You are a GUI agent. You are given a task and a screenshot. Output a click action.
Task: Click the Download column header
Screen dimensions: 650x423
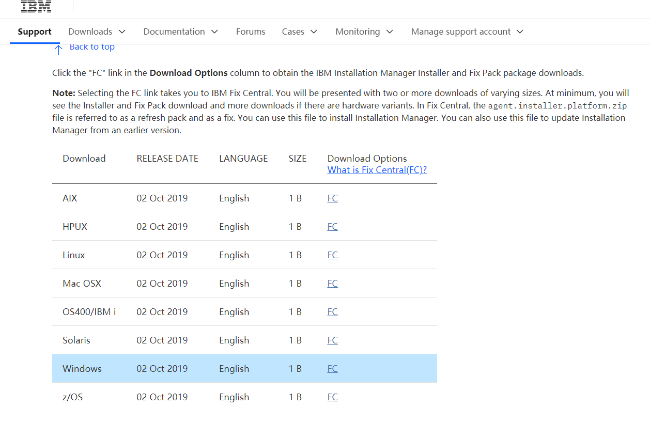pyautogui.click(x=84, y=159)
